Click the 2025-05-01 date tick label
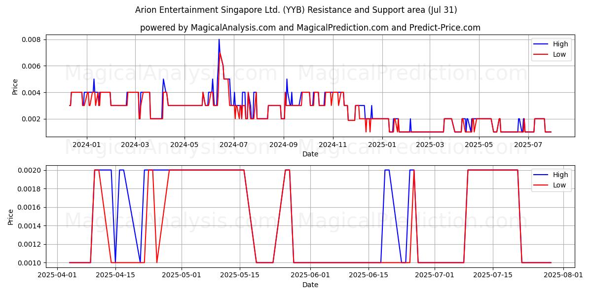The height and width of the screenshot is (296, 592). 182,275
